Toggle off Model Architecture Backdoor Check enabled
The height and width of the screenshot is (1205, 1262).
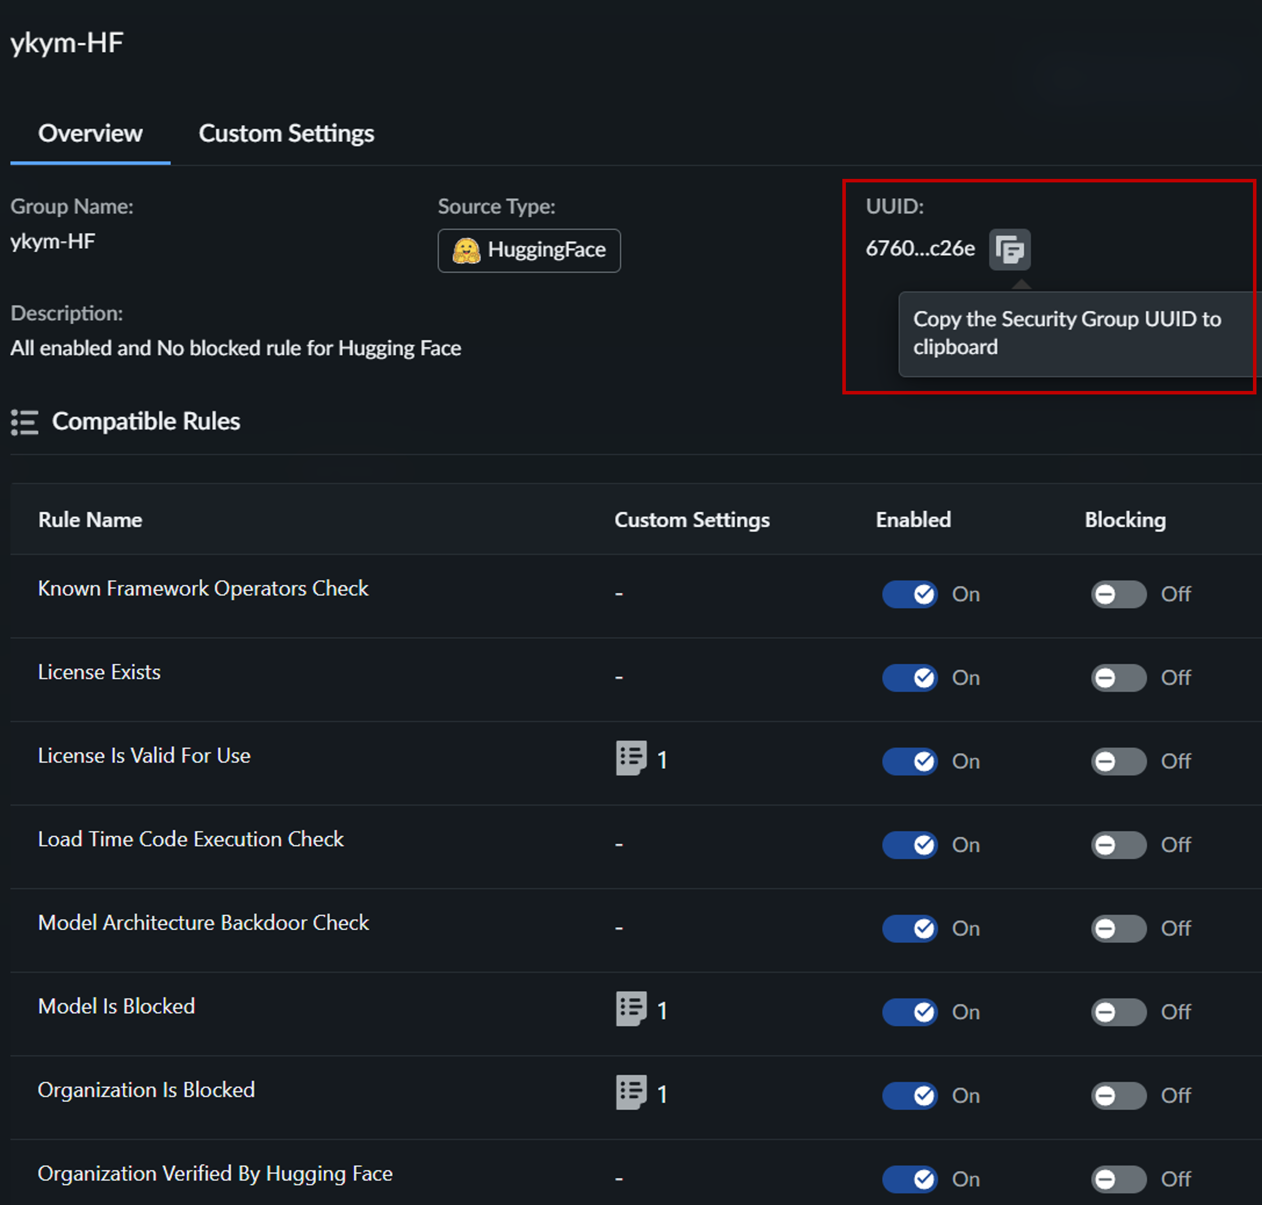pyautogui.click(x=909, y=928)
